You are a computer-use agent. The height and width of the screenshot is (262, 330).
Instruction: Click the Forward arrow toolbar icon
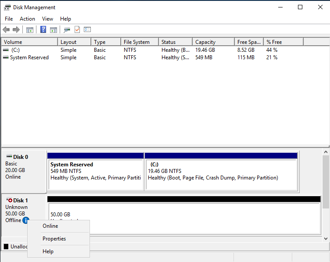pyautogui.click(x=16, y=30)
